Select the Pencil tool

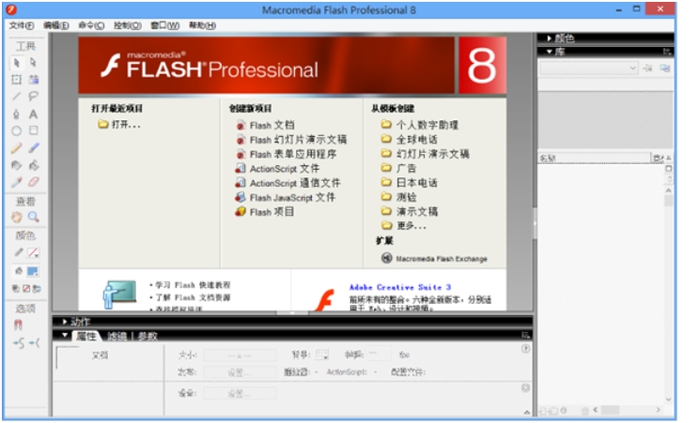tap(17, 148)
